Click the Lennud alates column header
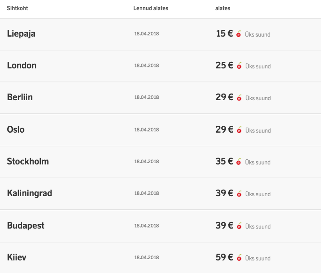Image resolution: width=321 pixels, height=273 pixels. [x=151, y=8]
